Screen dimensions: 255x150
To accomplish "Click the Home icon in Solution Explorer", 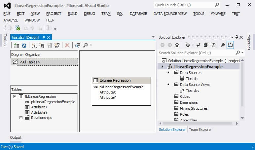I will click(177, 45).
